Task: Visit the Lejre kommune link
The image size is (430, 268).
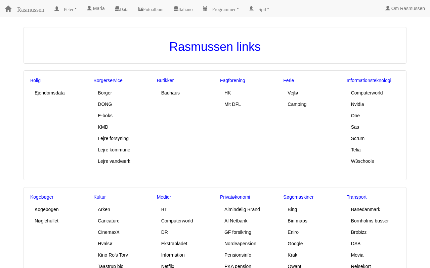Action: coord(114,150)
